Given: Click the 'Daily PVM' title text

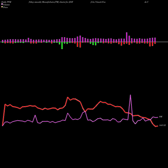Looking at the screenshot, I should (6, 2).
